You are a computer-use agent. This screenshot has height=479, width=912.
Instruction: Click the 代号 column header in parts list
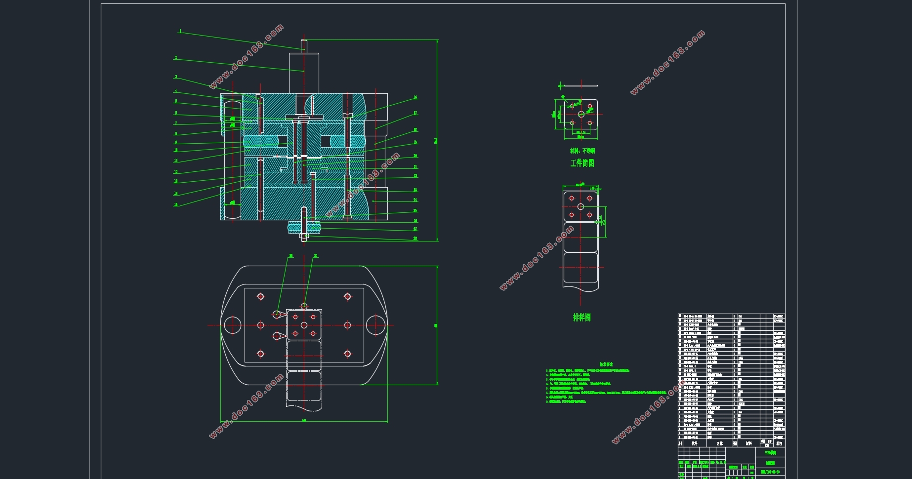click(695, 443)
